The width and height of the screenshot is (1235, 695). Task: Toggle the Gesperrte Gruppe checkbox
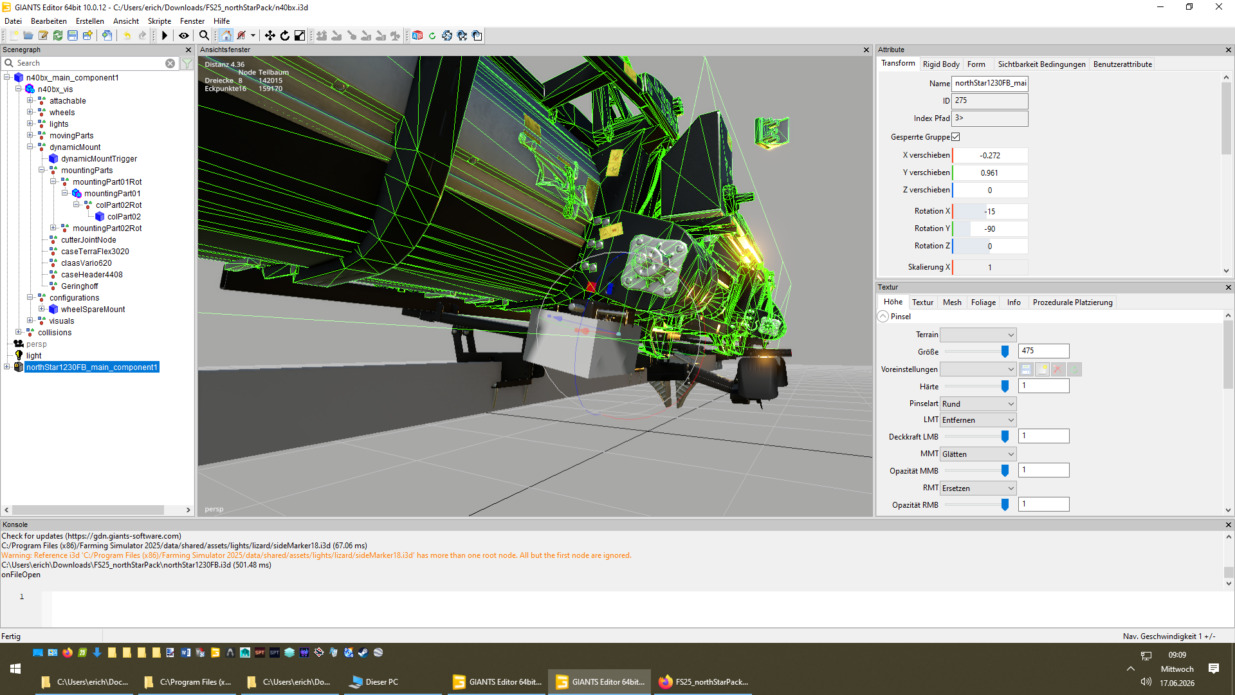tap(956, 137)
